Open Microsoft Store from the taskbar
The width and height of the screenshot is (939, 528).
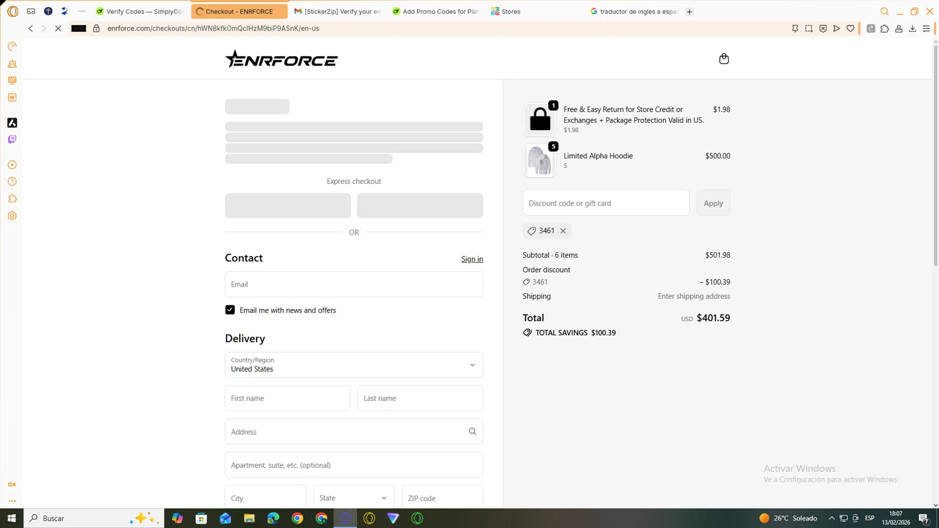[201, 518]
